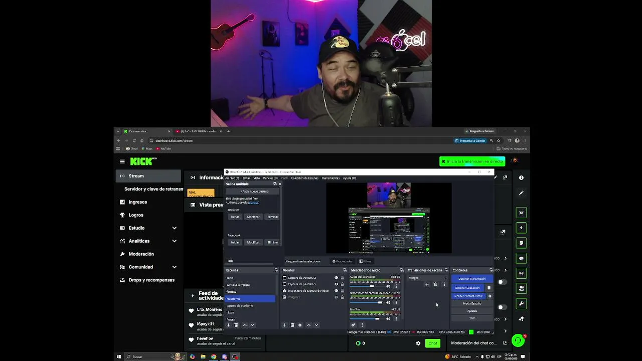The height and width of the screenshot is (361, 642).
Task: Toggle lock on Imagen 5 source
Action: point(343,297)
